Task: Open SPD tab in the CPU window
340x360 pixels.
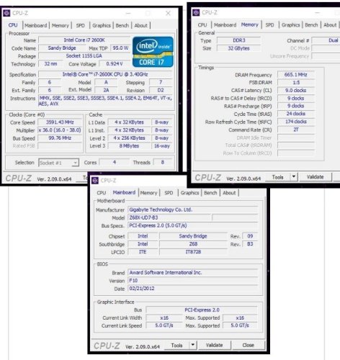Action: tap(80, 25)
